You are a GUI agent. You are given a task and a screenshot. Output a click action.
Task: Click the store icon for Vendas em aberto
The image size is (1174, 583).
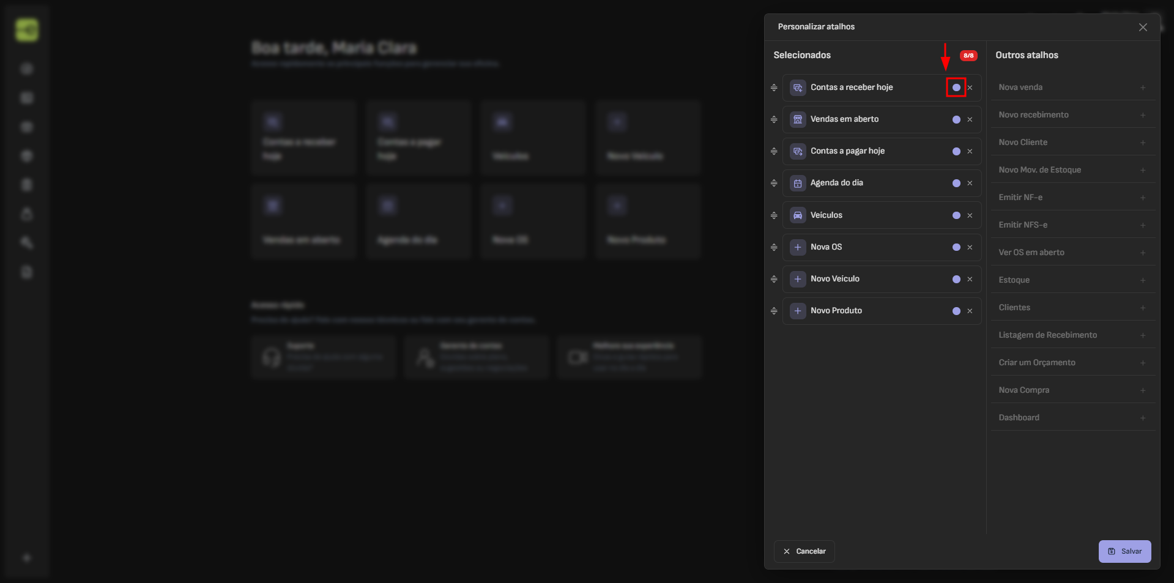(798, 119)
